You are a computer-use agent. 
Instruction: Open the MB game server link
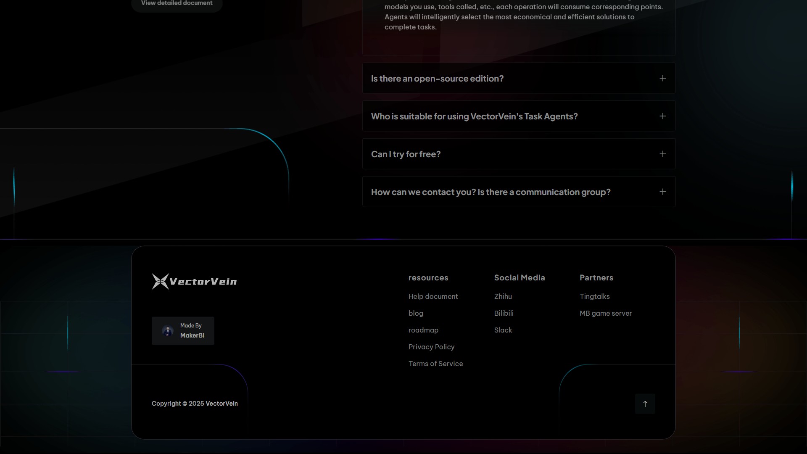tap(605, 313)
